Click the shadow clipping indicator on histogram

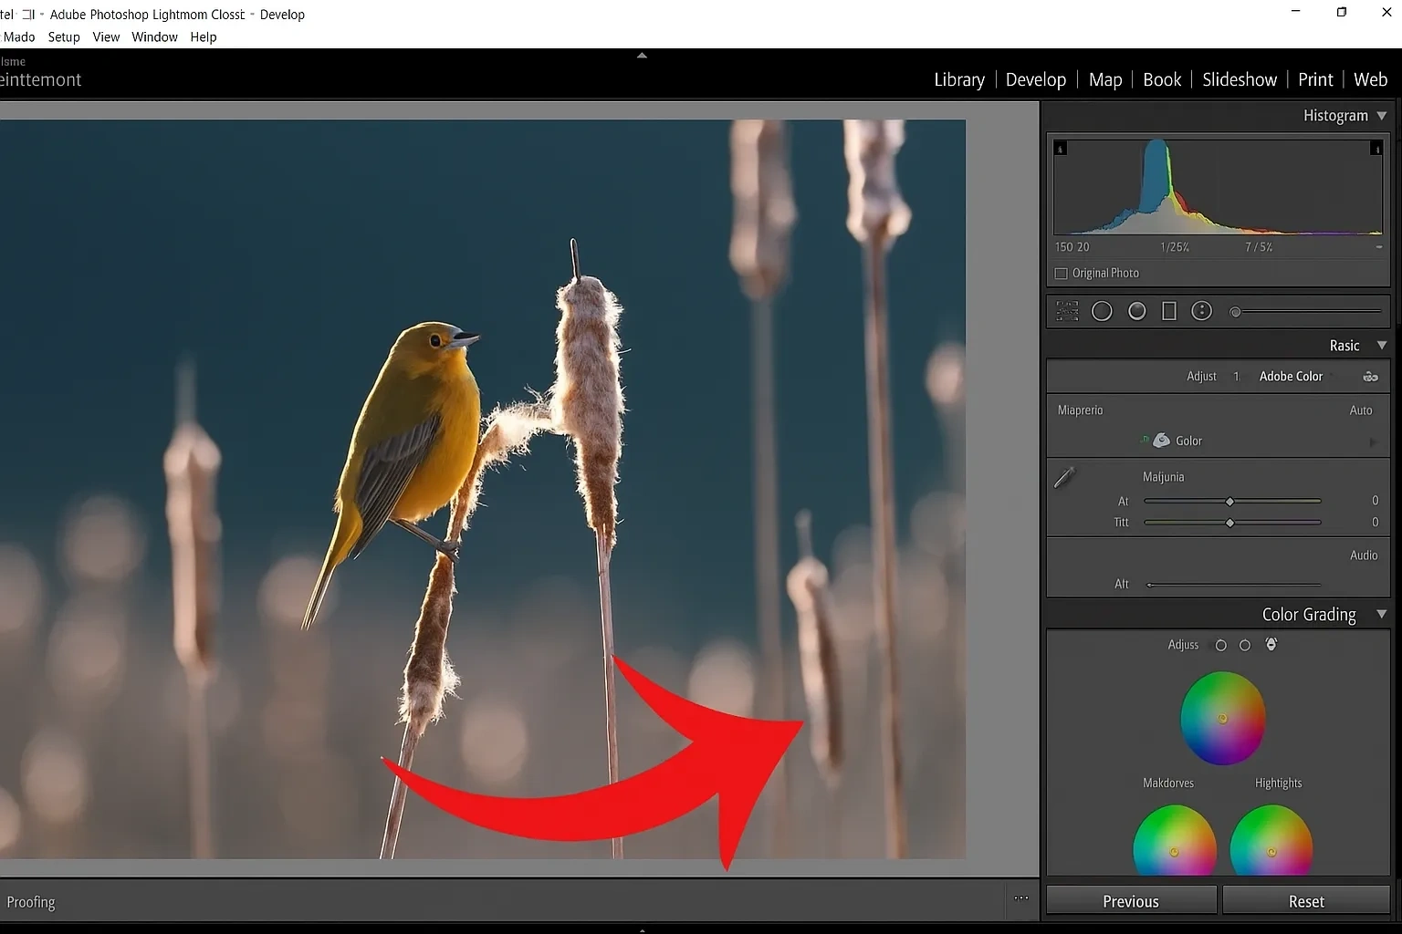(x=1061, y=147)
